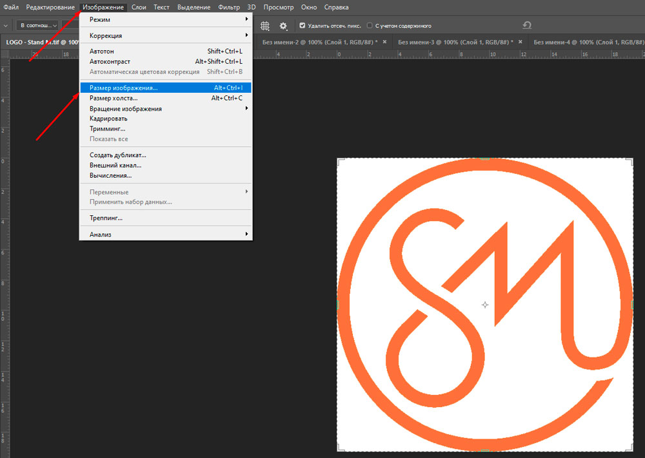Choose Создать дубликат menu entry
The image size is (645, 458).
(x=165, y=155)
